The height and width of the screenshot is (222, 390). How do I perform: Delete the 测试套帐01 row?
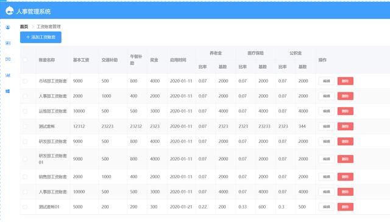(346, 207)
